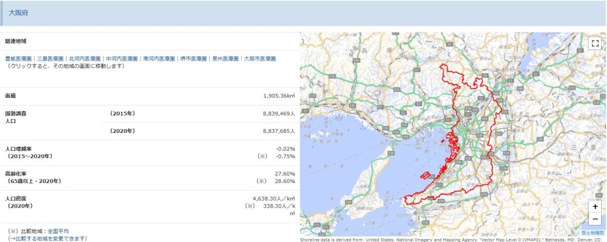Image resolution: width=607 pixels, height=242 pixels.
Task: Click the area value 1,905.36㎢
Action: point(279,95)
